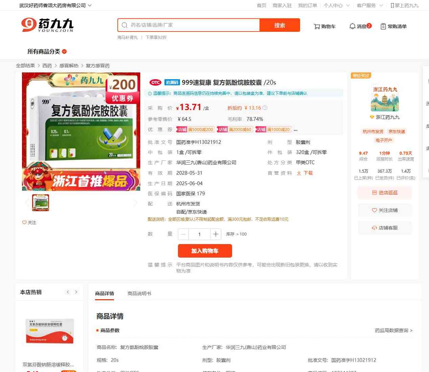Download the first-sale documents
This screenshot has width=429, height=372.
[x=305, y=173]
